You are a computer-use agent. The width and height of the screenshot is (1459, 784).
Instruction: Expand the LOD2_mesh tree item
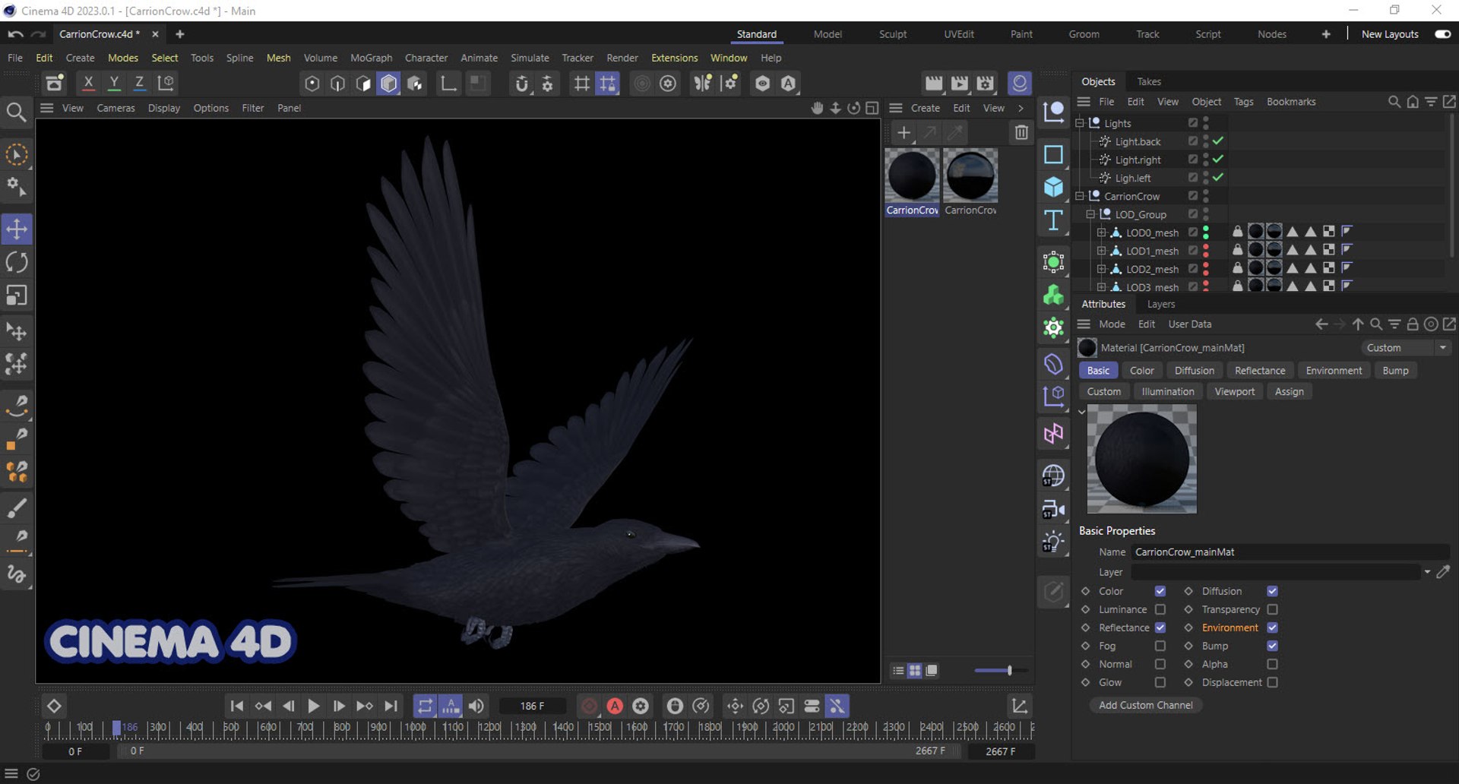pyautogui.click(x=1101, y=269)
